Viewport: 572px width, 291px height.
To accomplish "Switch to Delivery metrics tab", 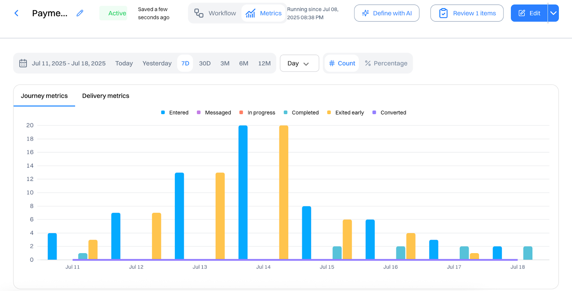I will 106,96.
